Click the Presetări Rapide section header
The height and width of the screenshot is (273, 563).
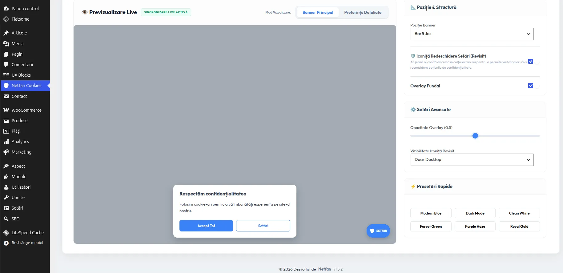click(432, 187)
